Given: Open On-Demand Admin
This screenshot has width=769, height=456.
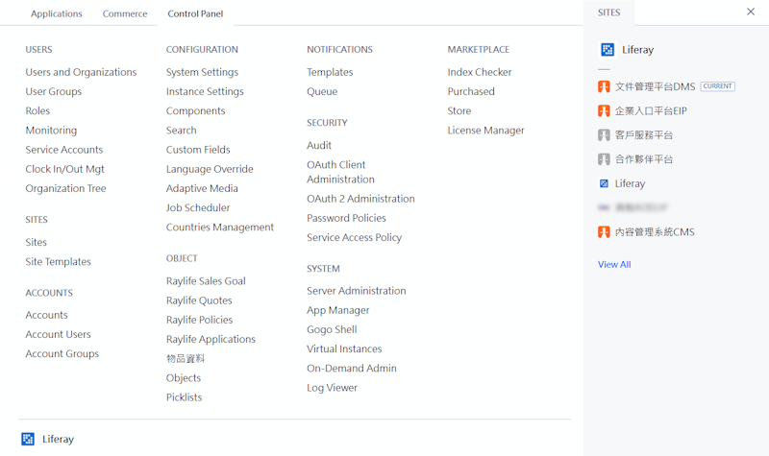Looking at the screenshot, I should [352, 369].
